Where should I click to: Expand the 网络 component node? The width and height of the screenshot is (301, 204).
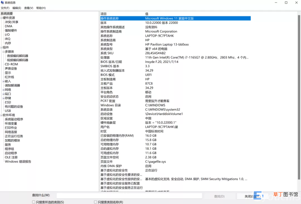3,90
